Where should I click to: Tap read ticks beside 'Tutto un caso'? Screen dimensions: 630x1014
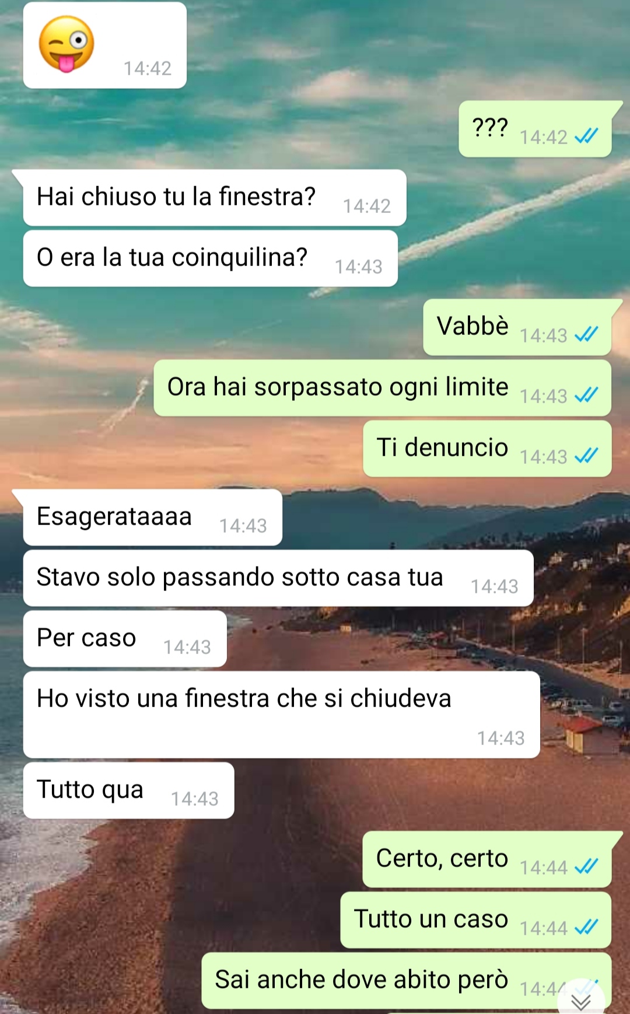pos(586,927)
